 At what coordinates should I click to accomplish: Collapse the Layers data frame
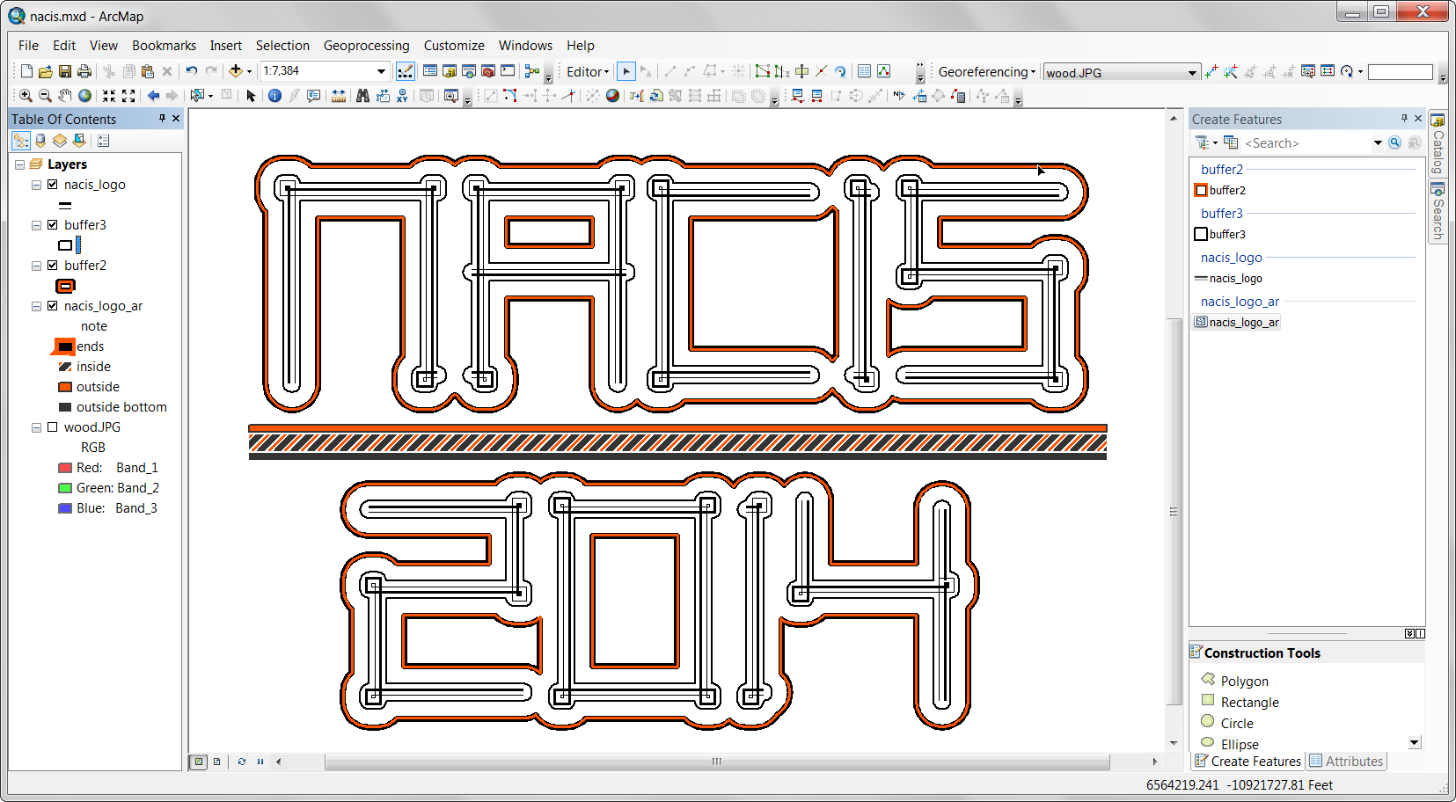point(19,164)
